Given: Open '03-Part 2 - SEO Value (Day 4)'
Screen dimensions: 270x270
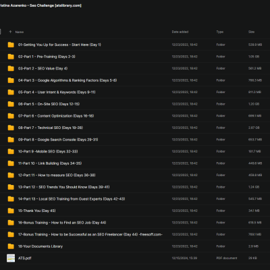Looking at the screenshot, I should [43, 68].
